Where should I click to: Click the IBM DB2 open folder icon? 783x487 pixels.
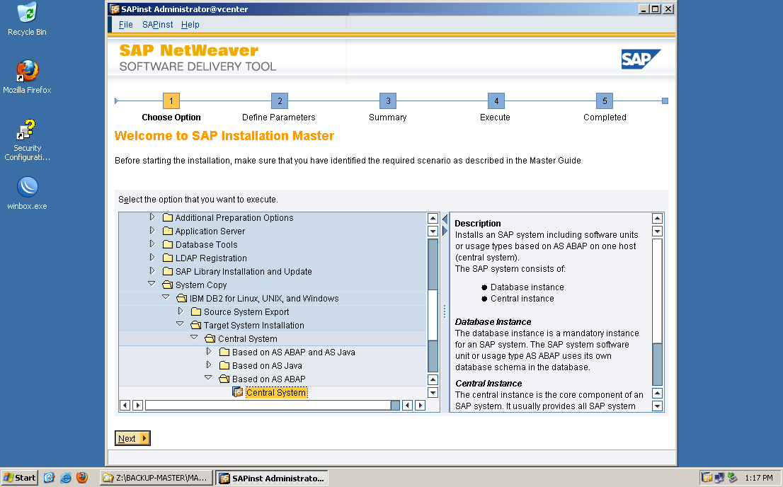click(182, 298)
